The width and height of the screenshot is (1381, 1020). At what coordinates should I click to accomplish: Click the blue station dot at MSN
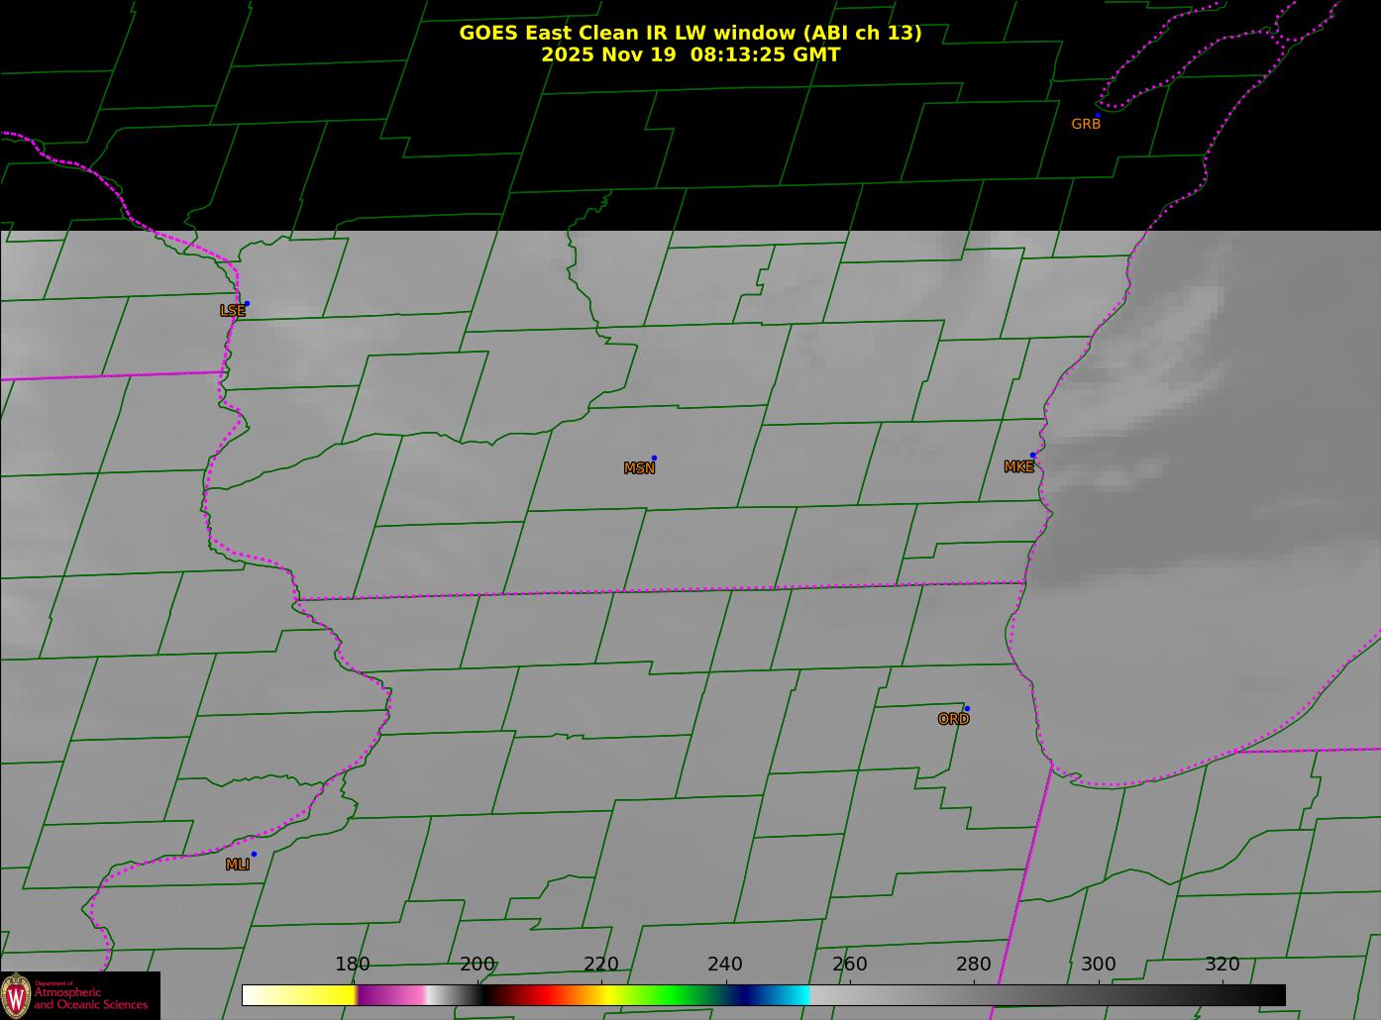coord(654,459)
